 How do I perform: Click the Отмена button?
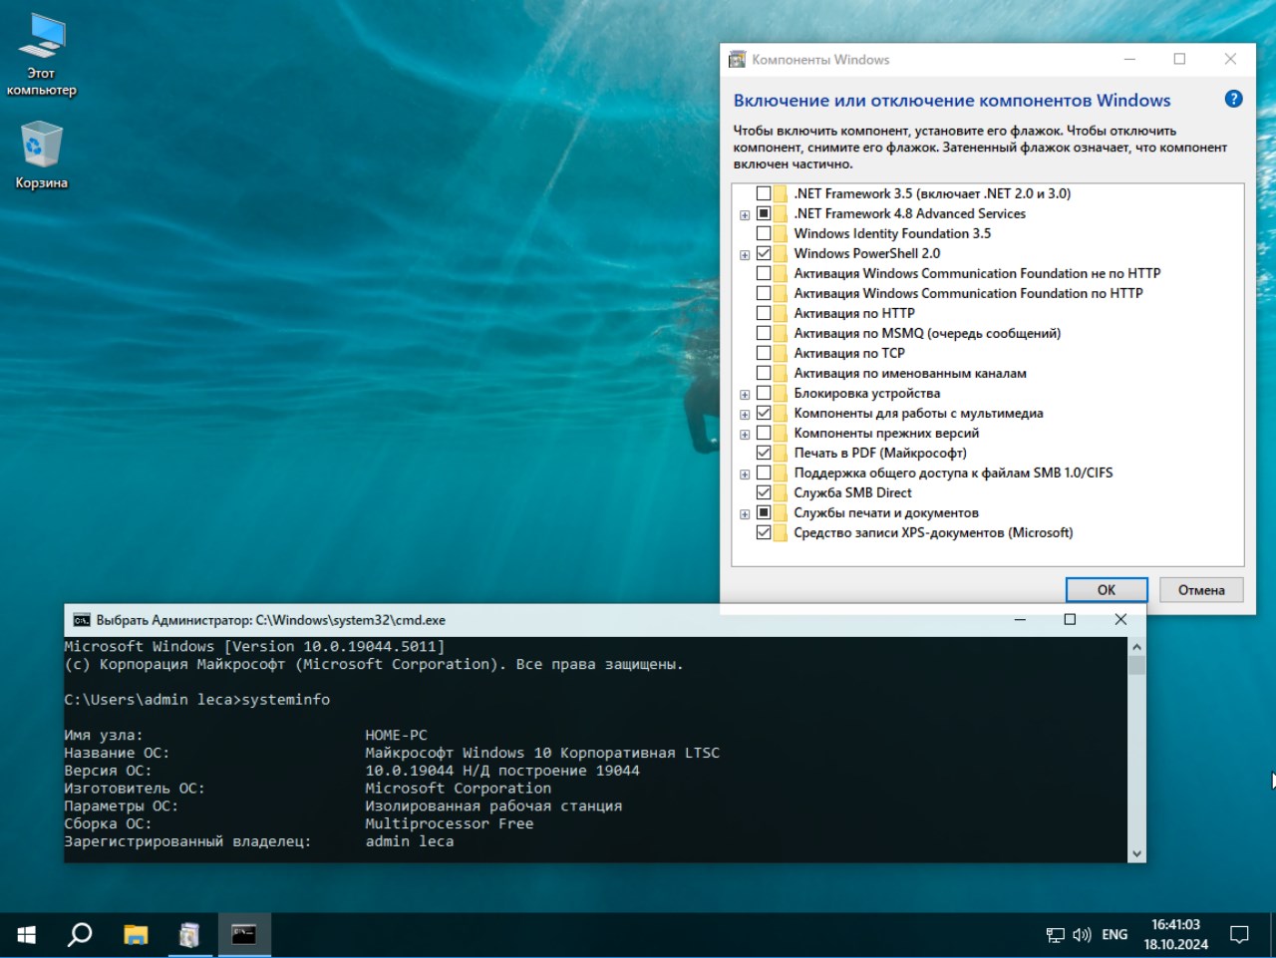click(x=1201, y=590)
